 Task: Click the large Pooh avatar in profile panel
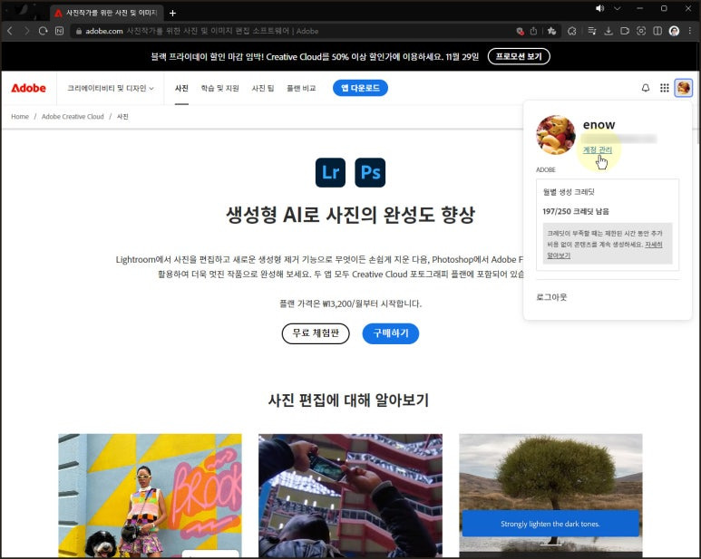[556, 135]
